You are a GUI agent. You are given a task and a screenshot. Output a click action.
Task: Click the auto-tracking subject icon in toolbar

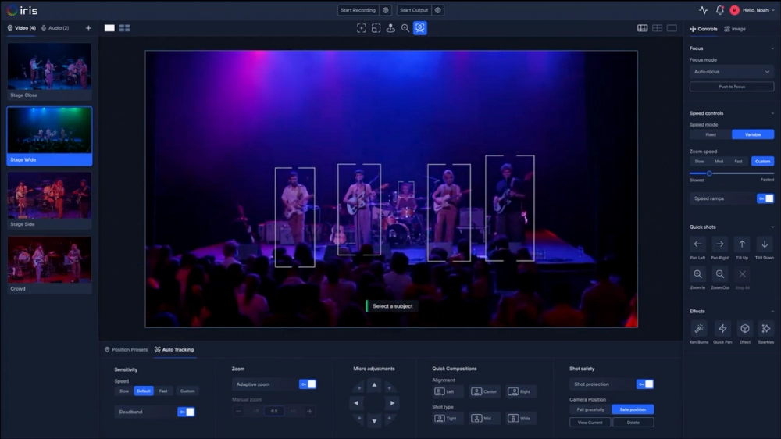[x=420, y=28]
